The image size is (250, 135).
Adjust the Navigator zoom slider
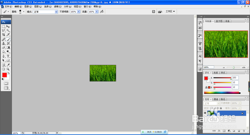coord(233,67)
